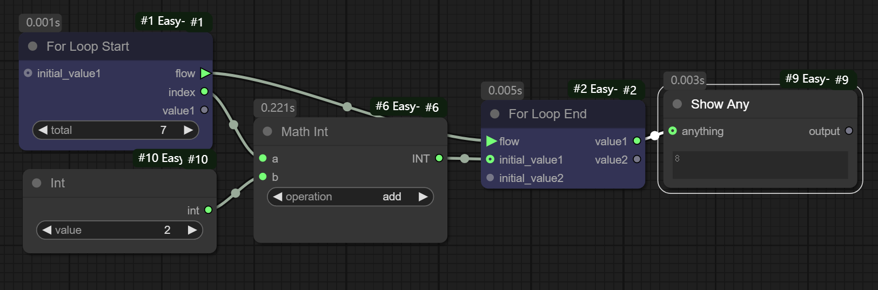Collapse the For Loop Start node via its dot

point(32,46)
